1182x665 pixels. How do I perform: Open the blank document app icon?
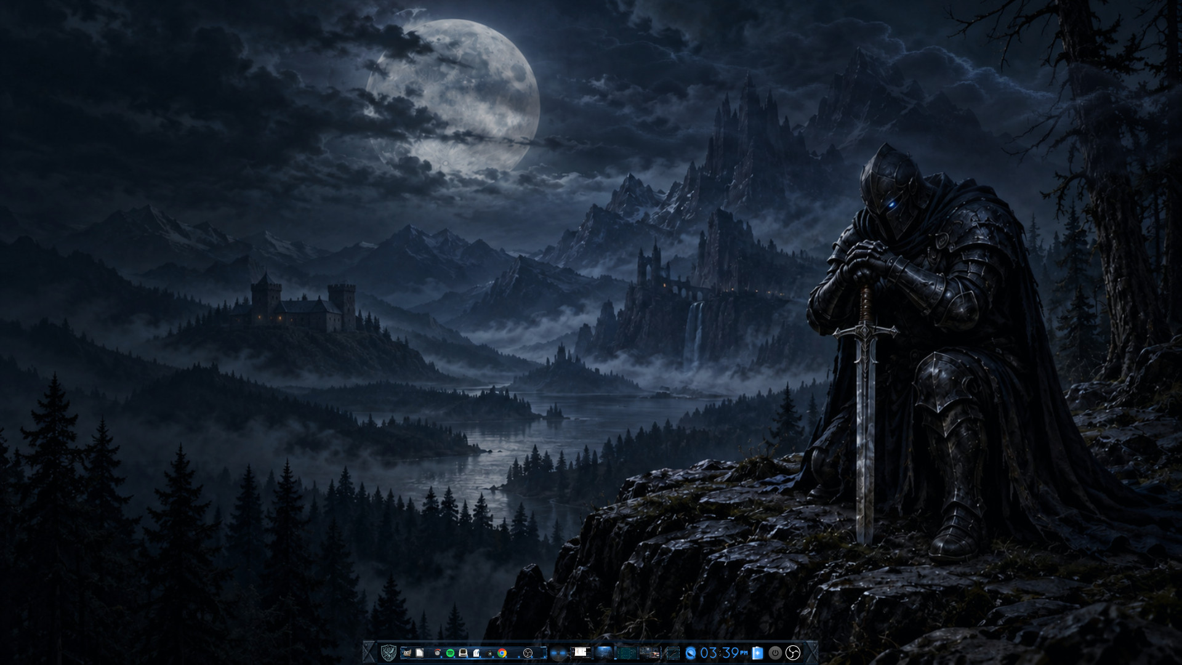[x=419, y=653]
